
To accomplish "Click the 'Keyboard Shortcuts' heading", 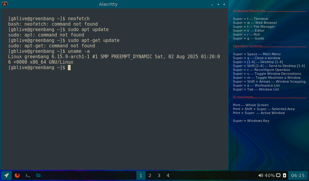I will 249,11.
